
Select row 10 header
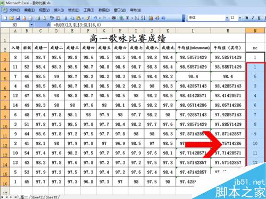point(5,124)
